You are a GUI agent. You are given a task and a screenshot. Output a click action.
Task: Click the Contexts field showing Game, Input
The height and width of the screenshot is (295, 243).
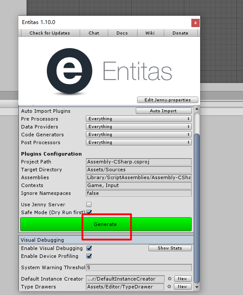click(x=139, y=185)
